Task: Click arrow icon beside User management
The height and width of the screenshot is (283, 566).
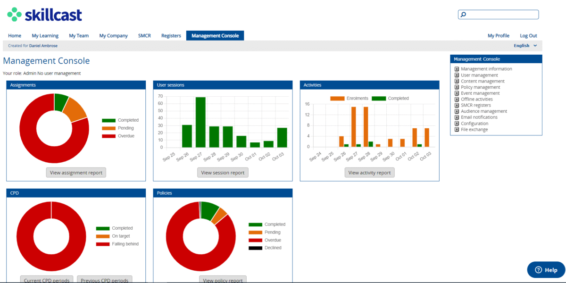Action: pyautogui.click(x=457, y=75)
